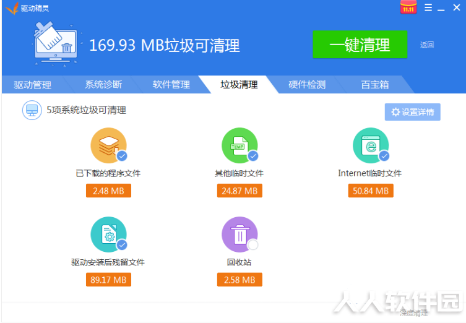466x323 pixels.
Task: Switch to the 系统诊断 tab
Action: tap(103, 85)
